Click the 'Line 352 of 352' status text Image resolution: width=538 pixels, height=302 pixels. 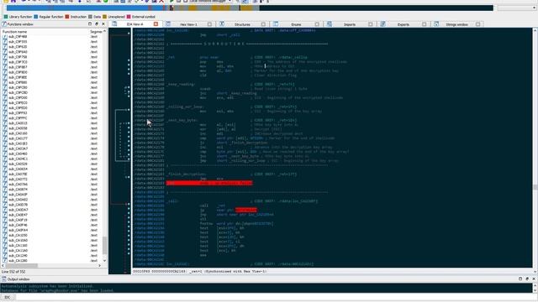tap(13, 272)
